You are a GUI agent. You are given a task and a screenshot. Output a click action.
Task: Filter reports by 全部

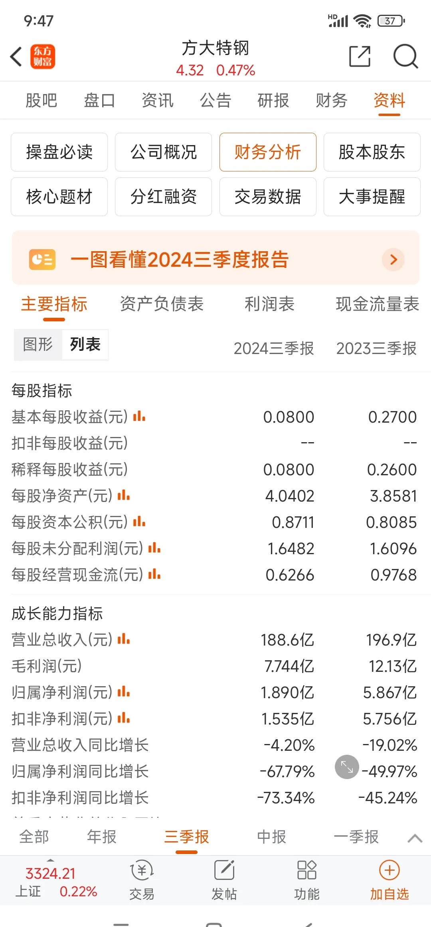pos(34,837)
